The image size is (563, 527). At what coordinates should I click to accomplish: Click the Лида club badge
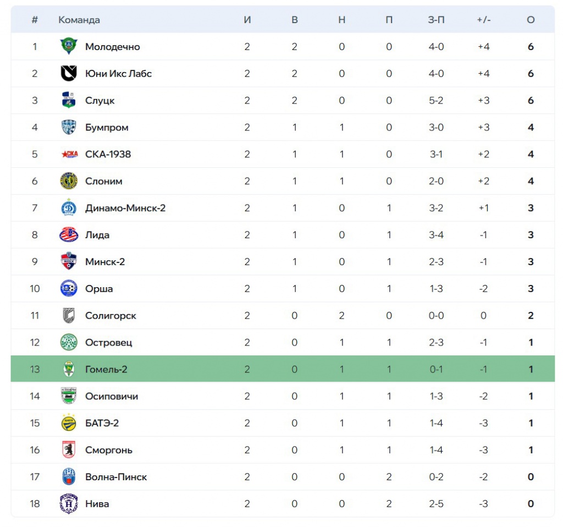coord(69,235)
